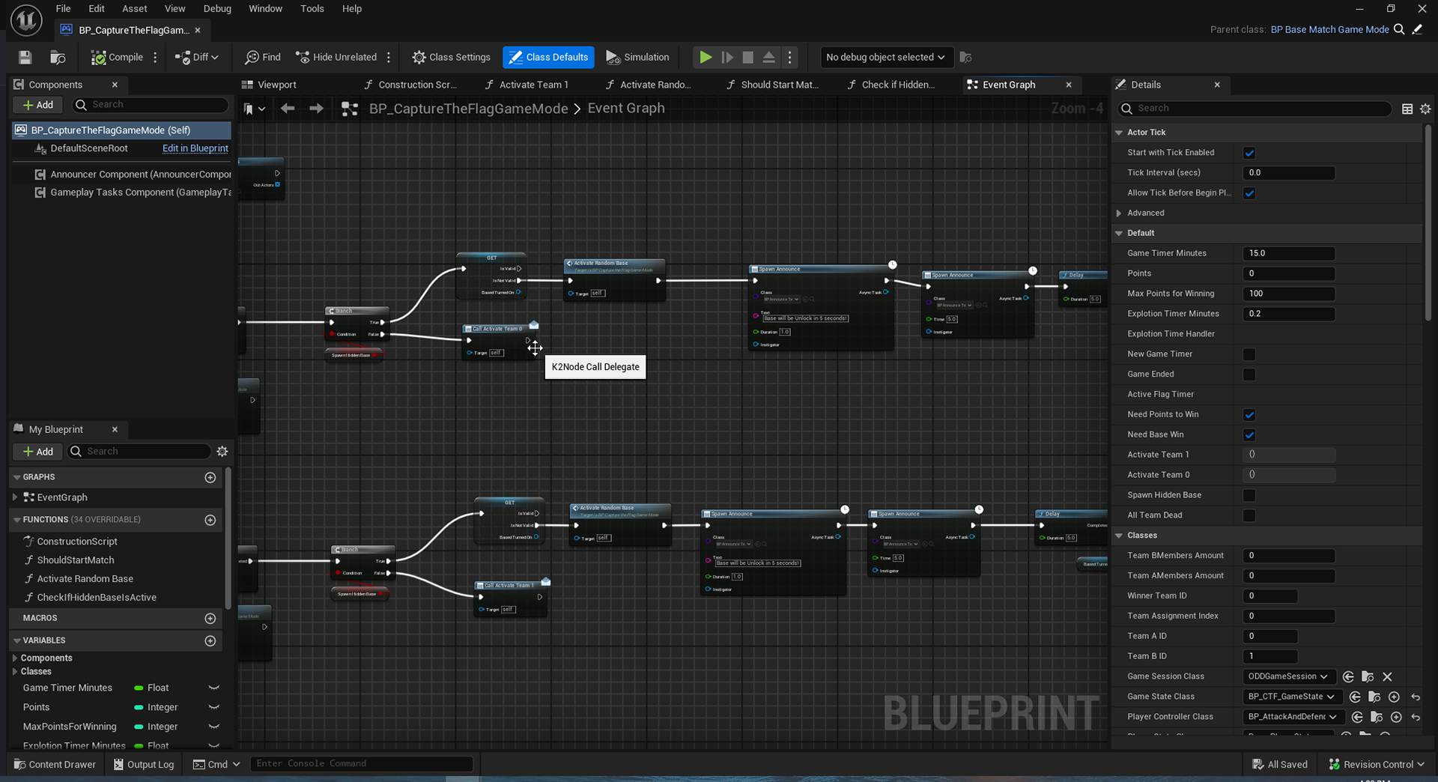Toggle Allow Tick Before Begin Play checkbox
This screenshot has width=1438, height=782.
(x=1249, y=193)
